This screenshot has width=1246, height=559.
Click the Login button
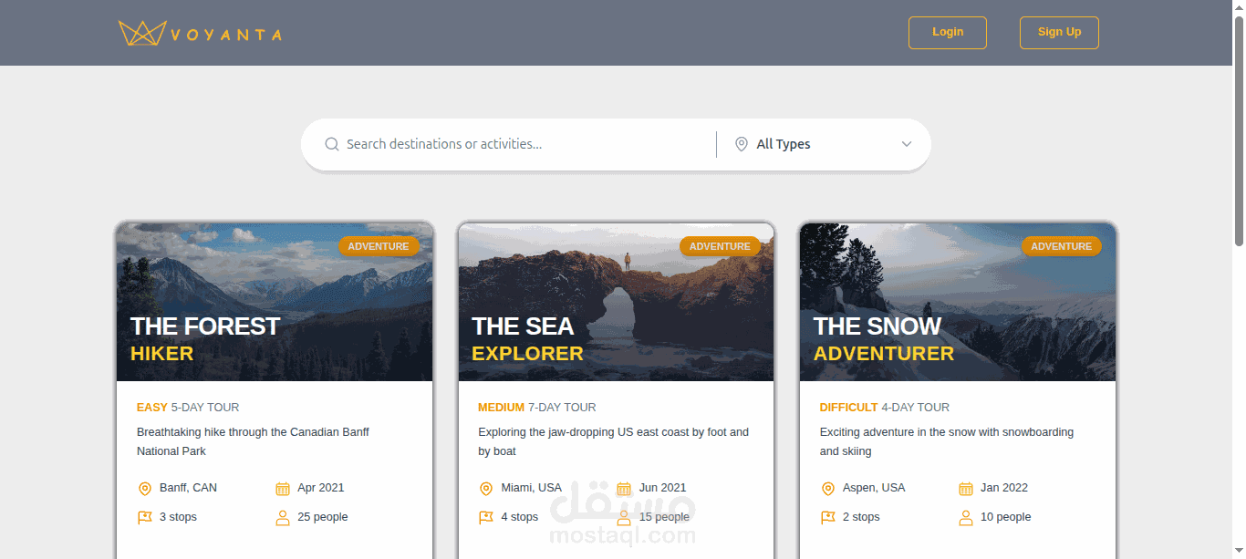pyautogui.click(x=948, y=32)
